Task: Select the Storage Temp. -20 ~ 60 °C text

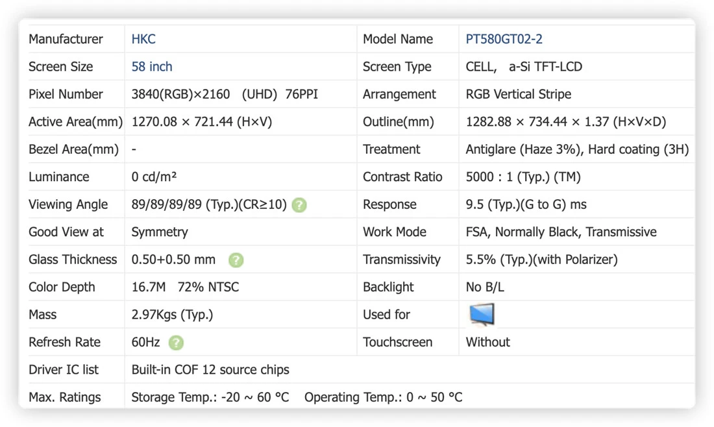Action: pyautogui.click(x=210, y=397)
